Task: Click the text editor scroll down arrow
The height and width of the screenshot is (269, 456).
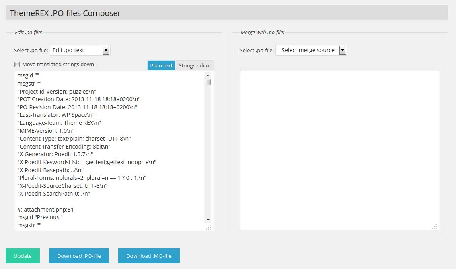Action: click(x=207, y=220)
